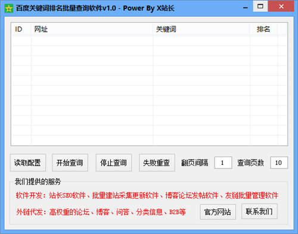The width and height of the screenshot is (298, 234).
Task: Click the 查询页数 label
Action: (250, 163)
